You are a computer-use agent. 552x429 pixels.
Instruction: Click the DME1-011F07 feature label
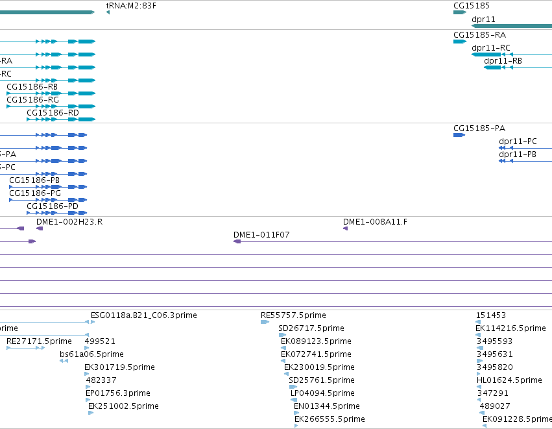click(x=261, y=235)
